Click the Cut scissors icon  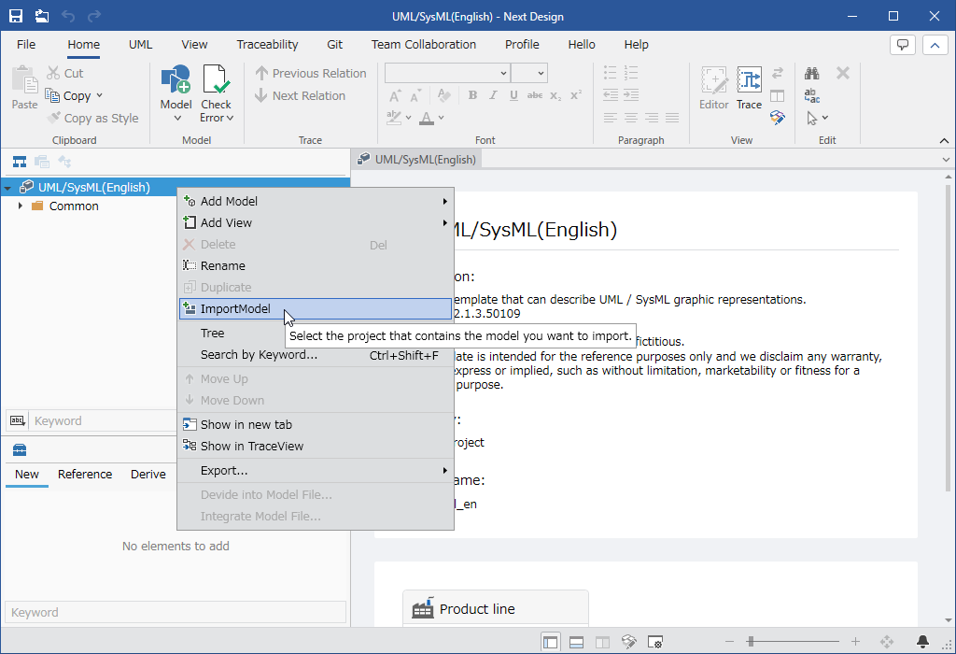(x=53, y=73)
